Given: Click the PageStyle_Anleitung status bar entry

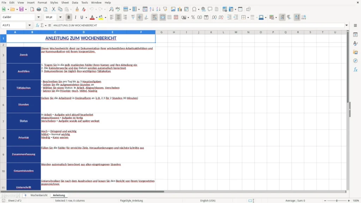Looking at the screenshot, I should point(131,201).
